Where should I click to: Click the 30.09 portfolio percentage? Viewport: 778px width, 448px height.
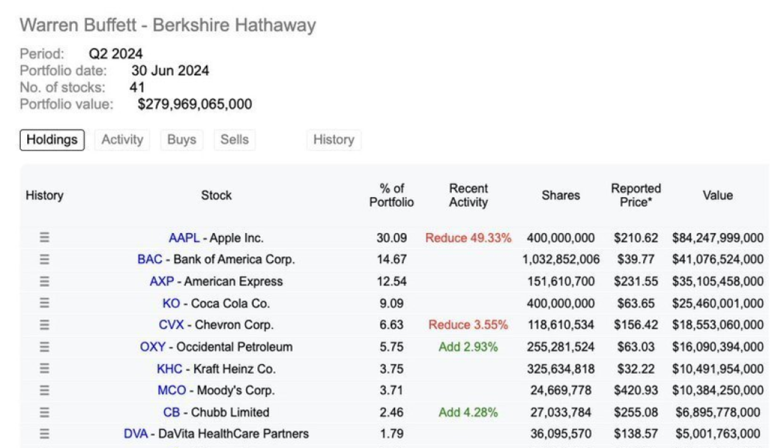pyautogui.click(x=392, y=238)
